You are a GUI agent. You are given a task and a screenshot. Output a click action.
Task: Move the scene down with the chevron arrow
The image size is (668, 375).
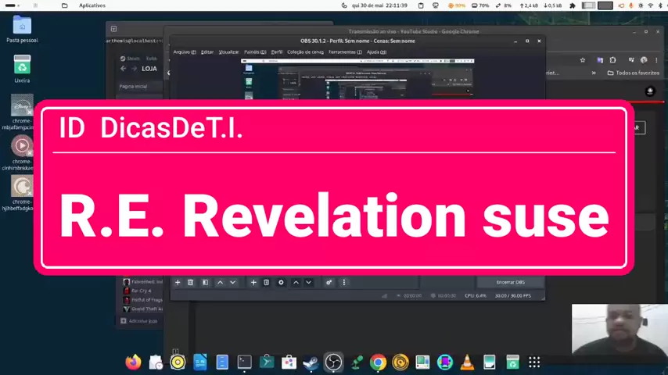(232, 282)
